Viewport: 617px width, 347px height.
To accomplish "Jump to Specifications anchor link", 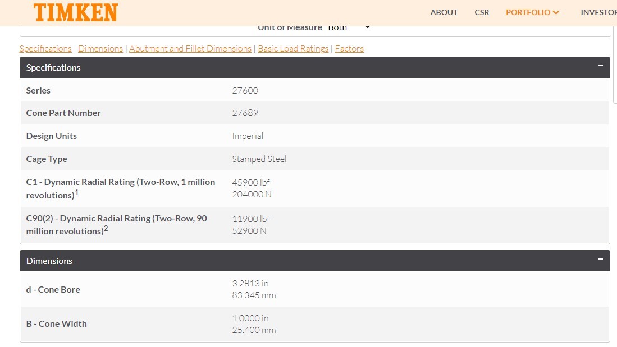I will [45, 49].
